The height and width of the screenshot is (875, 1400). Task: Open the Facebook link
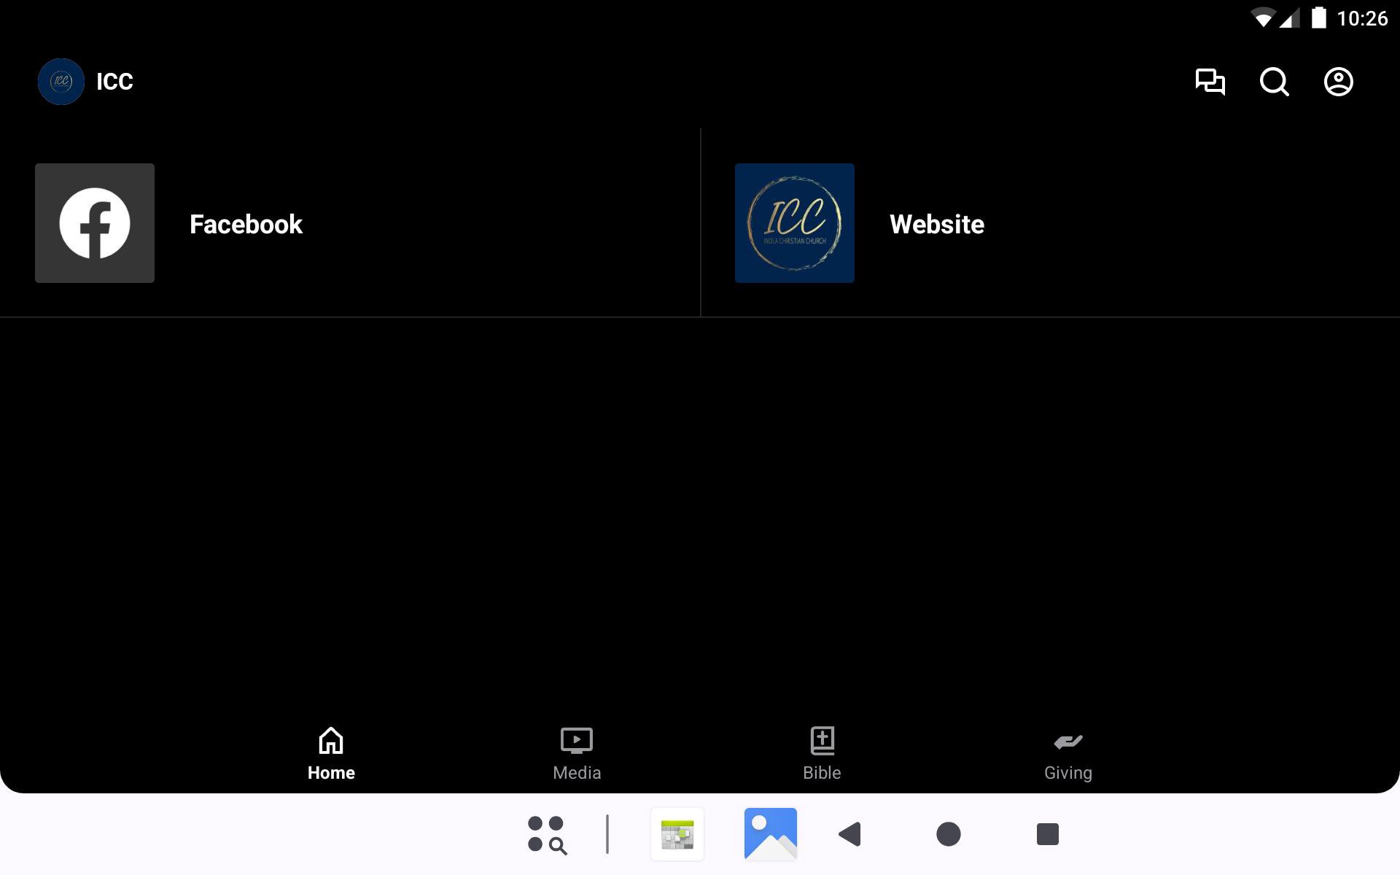246,225
